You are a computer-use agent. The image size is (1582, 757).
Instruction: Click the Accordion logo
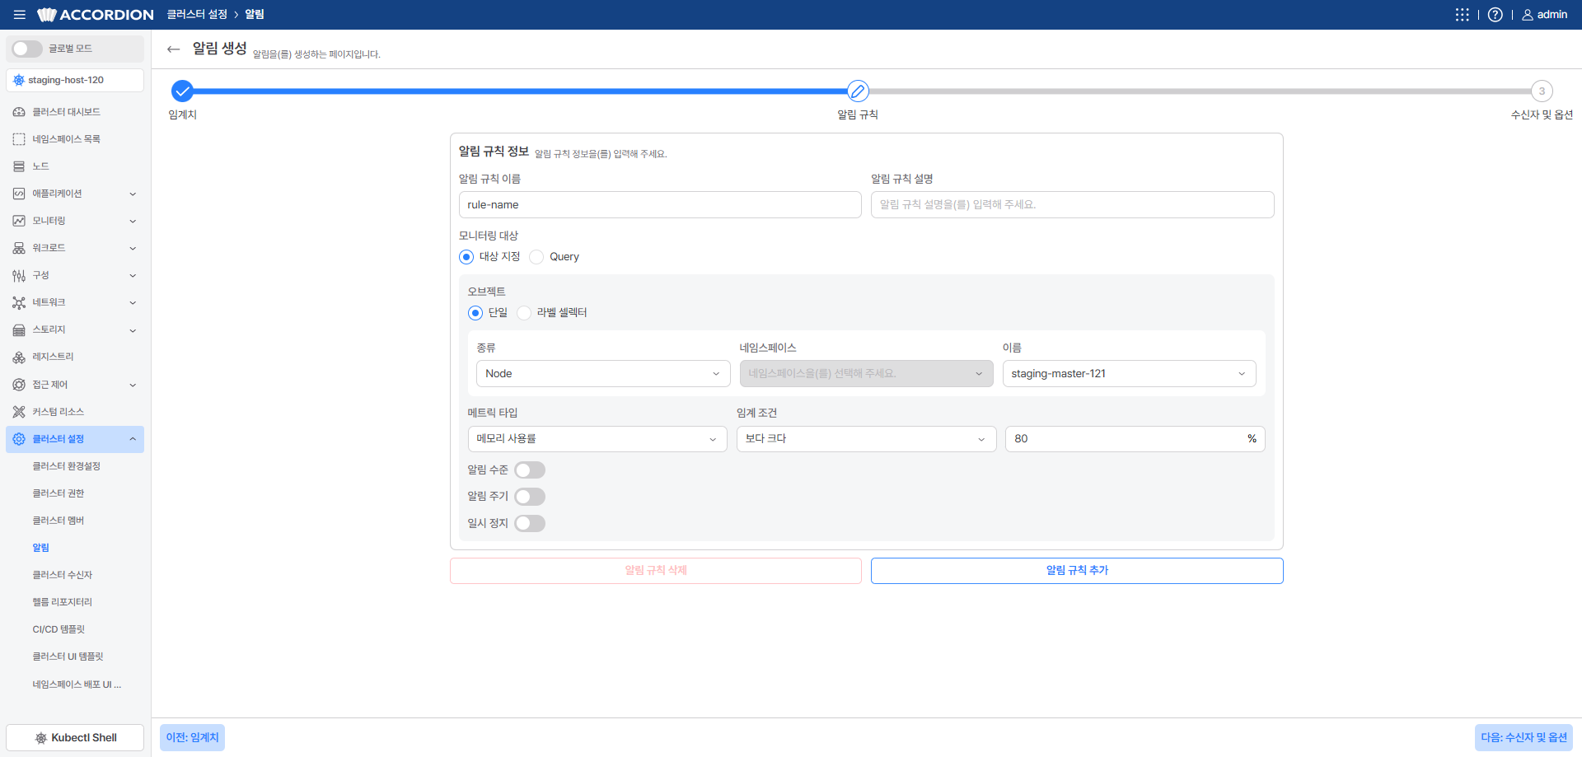pos(96,15)
